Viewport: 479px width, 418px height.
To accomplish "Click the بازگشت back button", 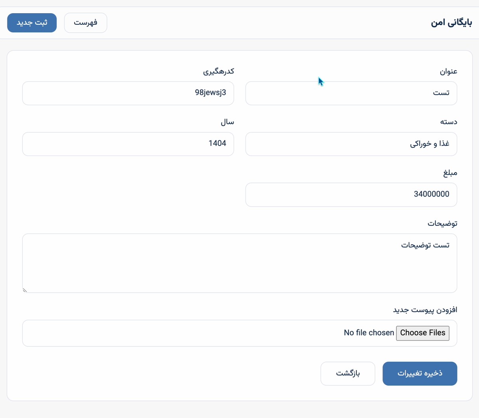I will (347, 374).
